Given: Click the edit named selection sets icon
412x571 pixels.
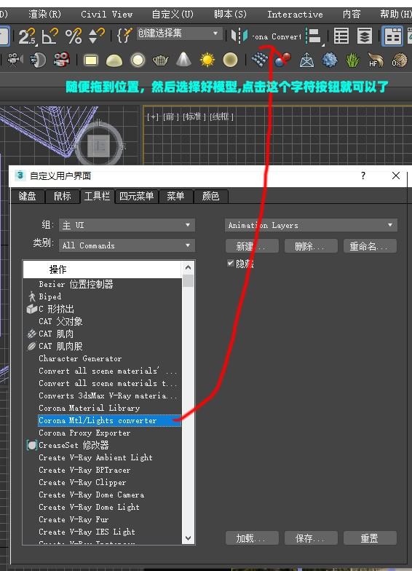Looking at the screenshot, I should point(124,36).
